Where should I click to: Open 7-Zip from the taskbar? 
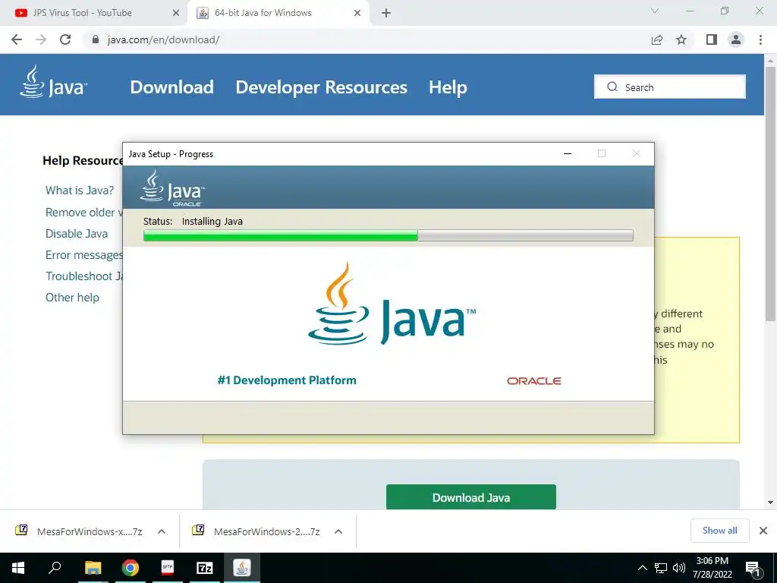click(x=205, y=568)
